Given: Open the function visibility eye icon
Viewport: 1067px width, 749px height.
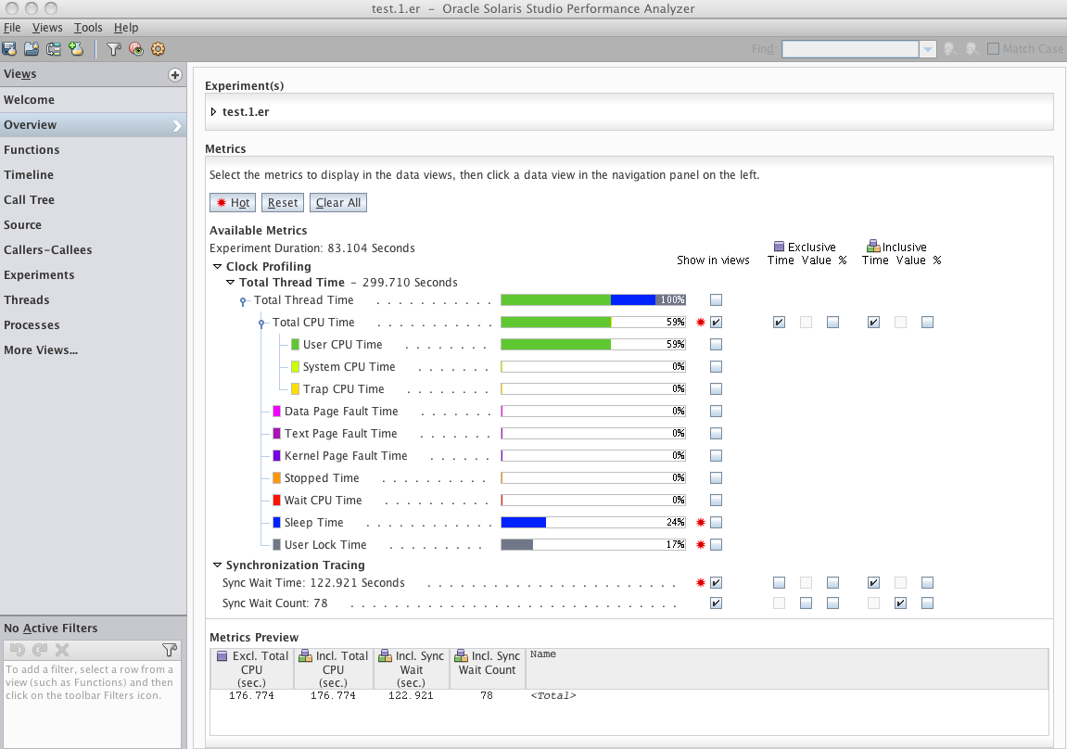Looking at the screenshot, I should (136, 49).
